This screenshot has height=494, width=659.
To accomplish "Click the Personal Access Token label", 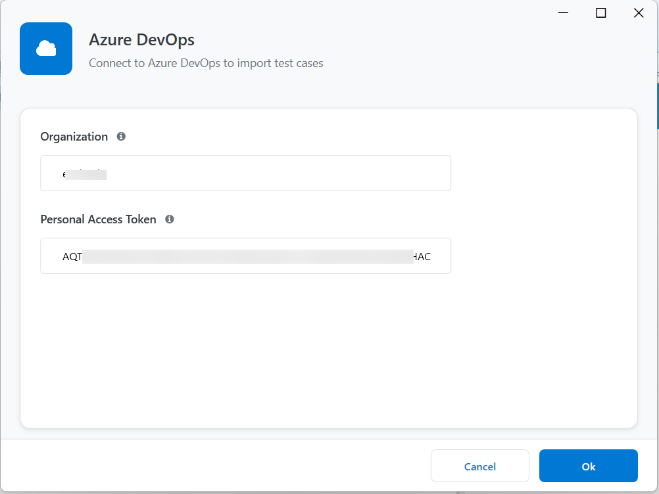I will [99, 219].
